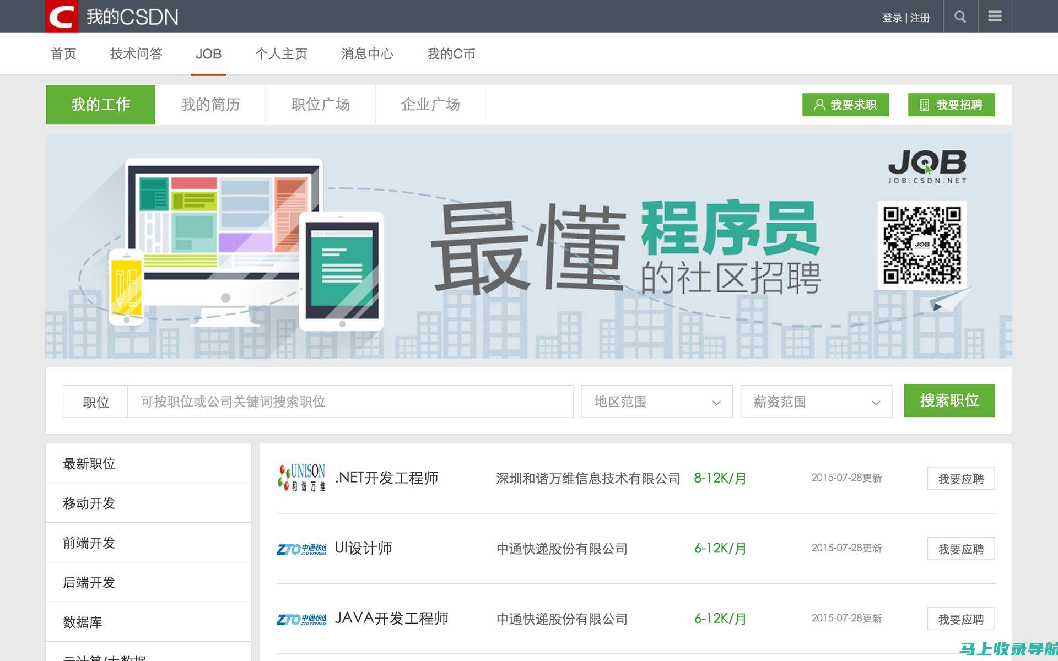Click the 搜索职位 button
This screenshot has width=1058, height=661.
click(949, 400)
